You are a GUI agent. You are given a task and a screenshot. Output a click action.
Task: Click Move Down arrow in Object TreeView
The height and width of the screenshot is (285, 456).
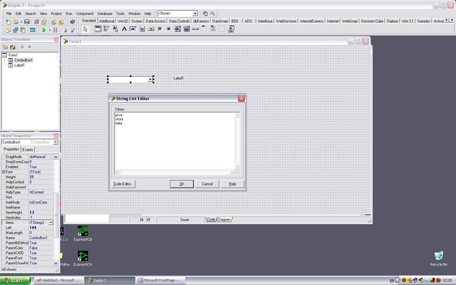pyautogui.click(x=30, y=47)
